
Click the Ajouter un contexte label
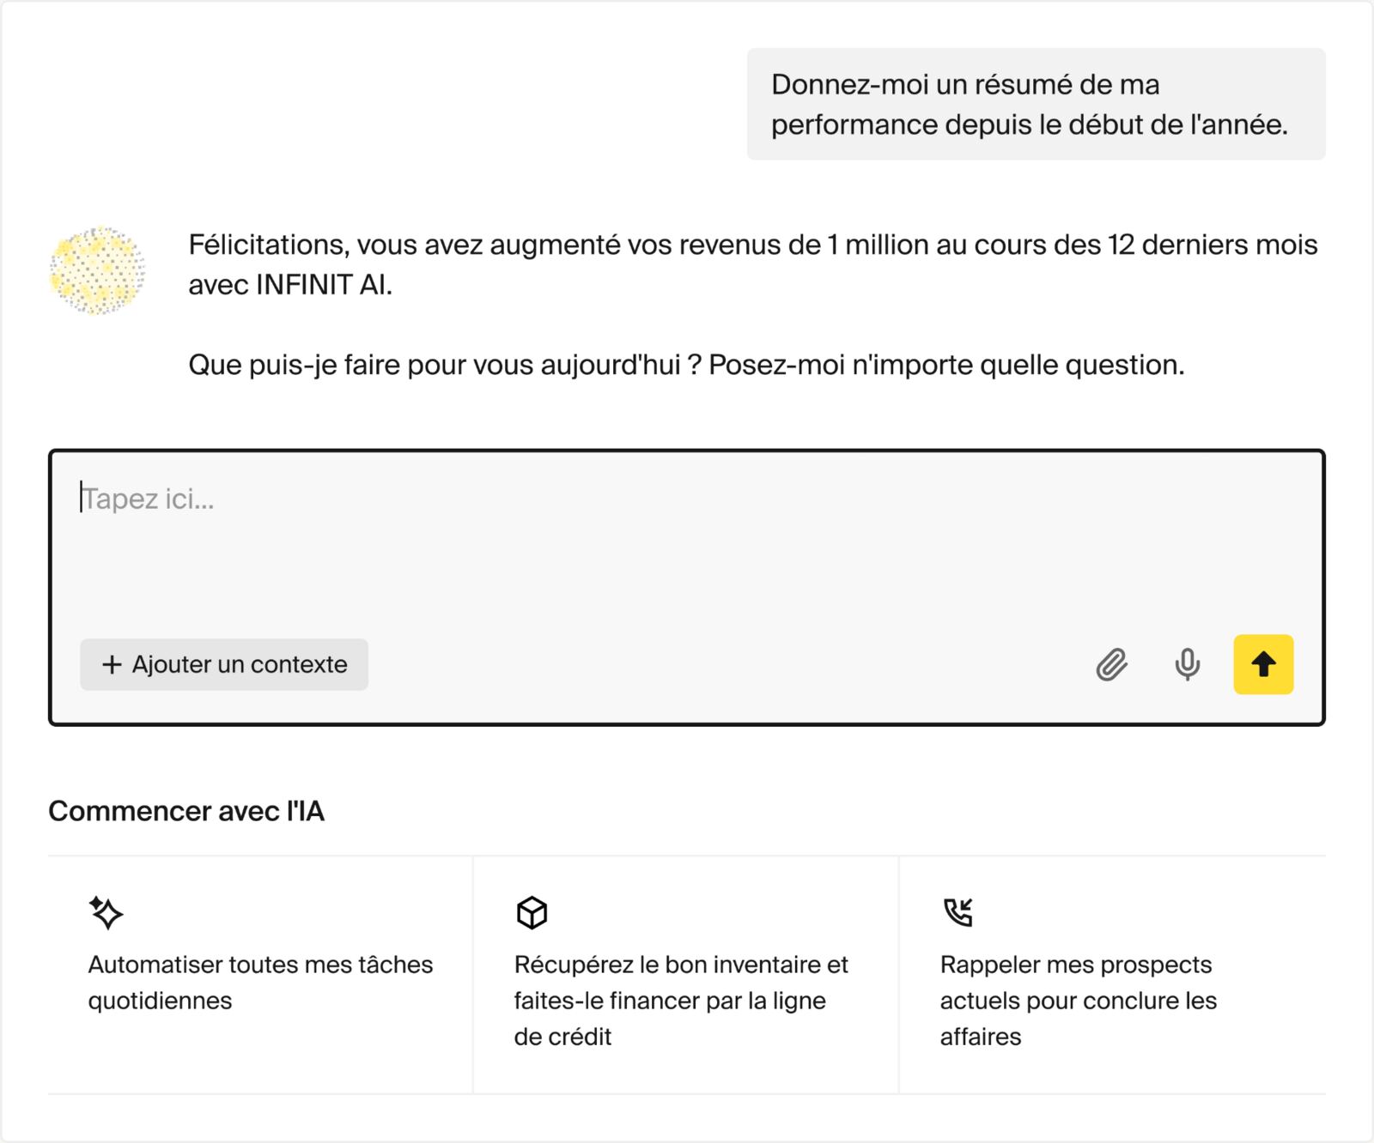point(240,665)
